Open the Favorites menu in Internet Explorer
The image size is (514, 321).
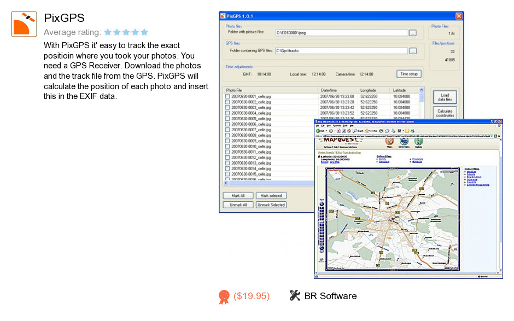pos(337,126)
